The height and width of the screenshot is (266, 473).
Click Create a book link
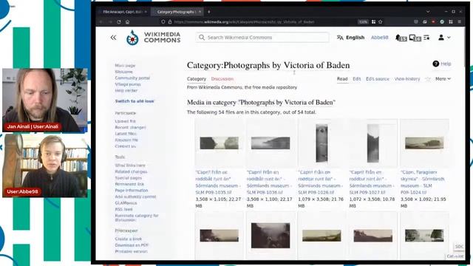[x=128, y=239]
